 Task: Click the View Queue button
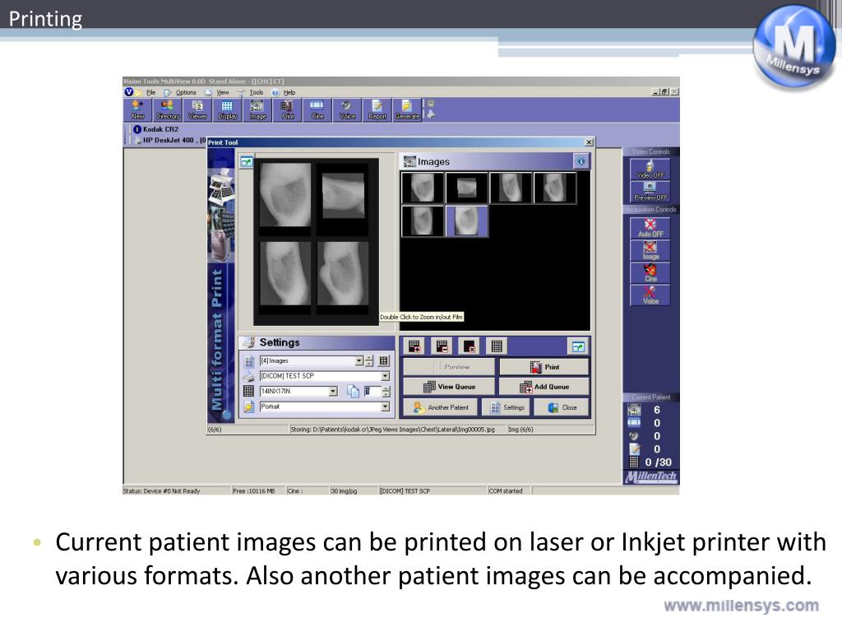tap(449, 387)
